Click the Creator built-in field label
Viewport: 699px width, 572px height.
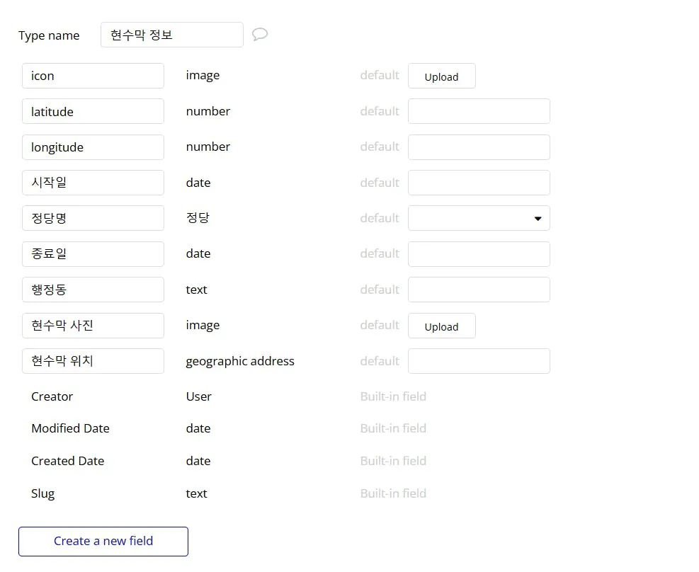tap(52, 396)
